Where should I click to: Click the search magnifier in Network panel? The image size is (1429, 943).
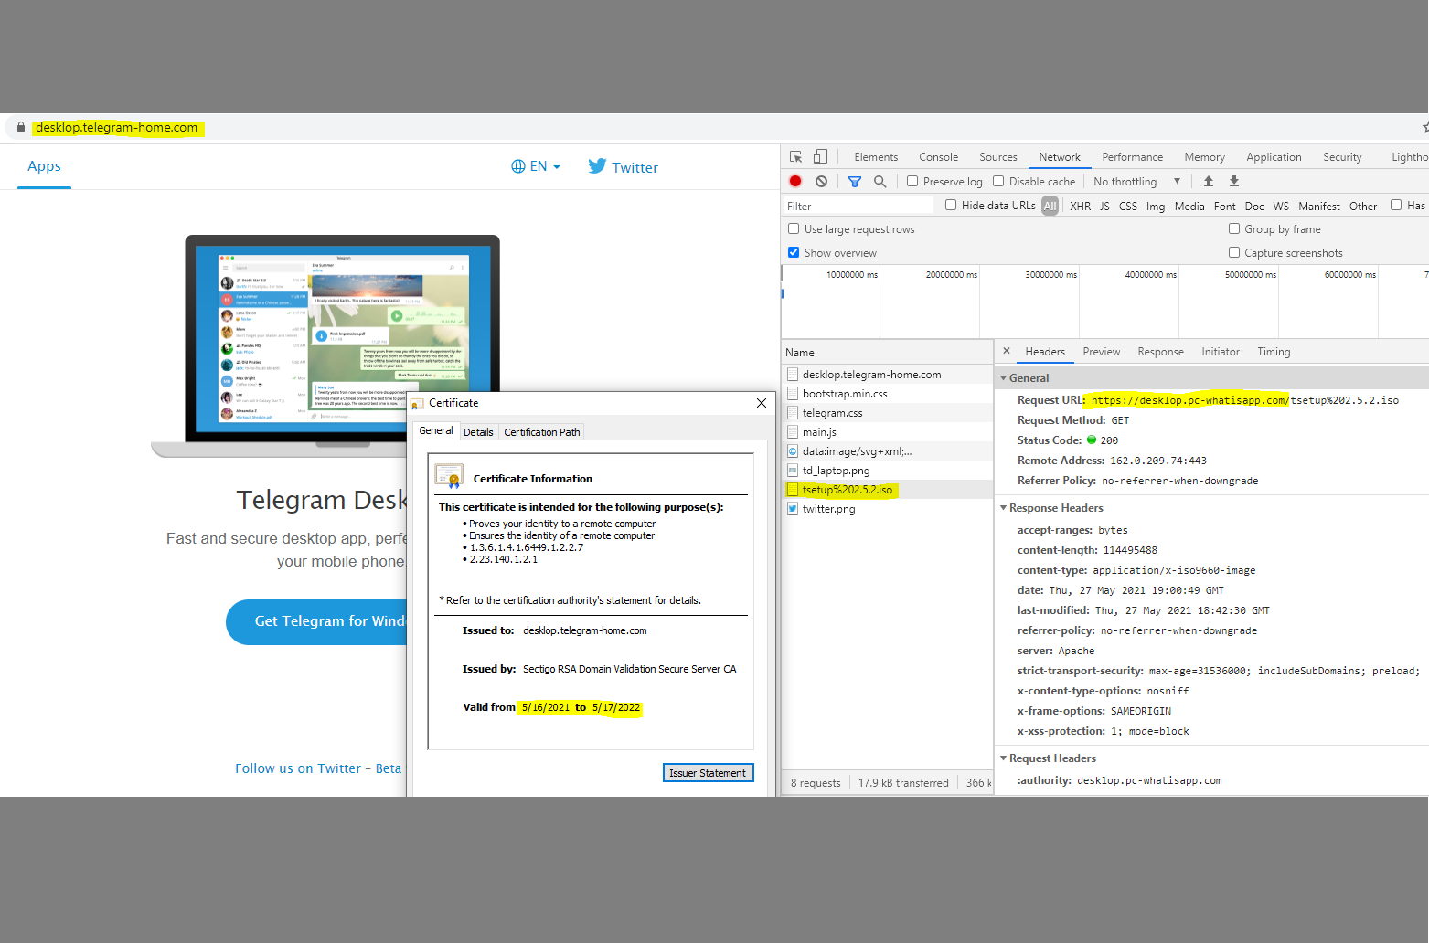point(880,181)
